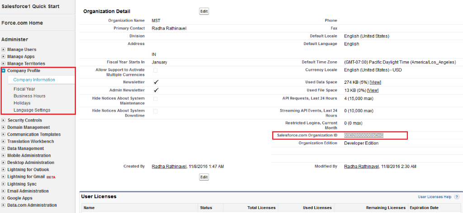Viewport: 463px width, 213px height.
Task: Collapse the Company Profile arrow
Action: (4, 71)
